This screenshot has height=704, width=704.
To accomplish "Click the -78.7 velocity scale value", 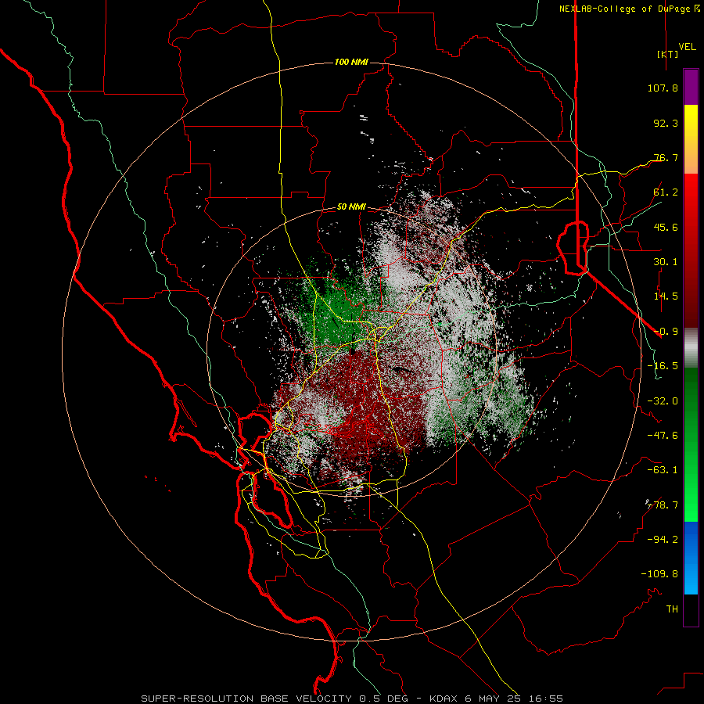I will (x=663, y=505).
